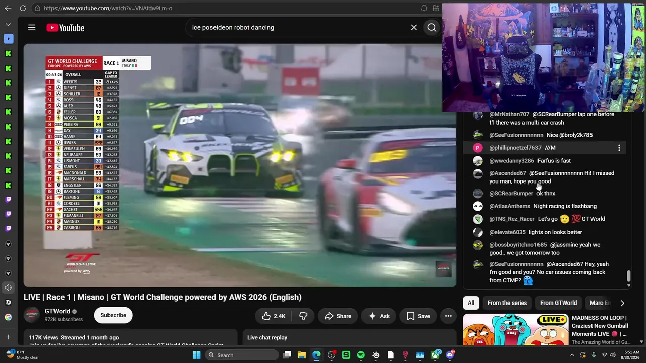
Task: Click the 'lights on looks better' chat message
Action: coord(556,232)
